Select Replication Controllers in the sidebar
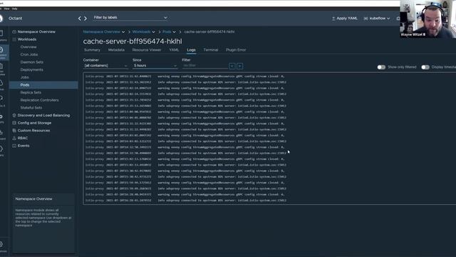 (40, 100)
